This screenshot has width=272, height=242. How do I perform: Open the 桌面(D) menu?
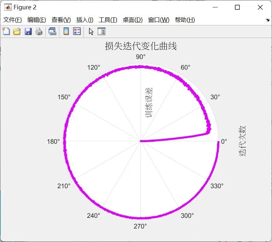132,20
